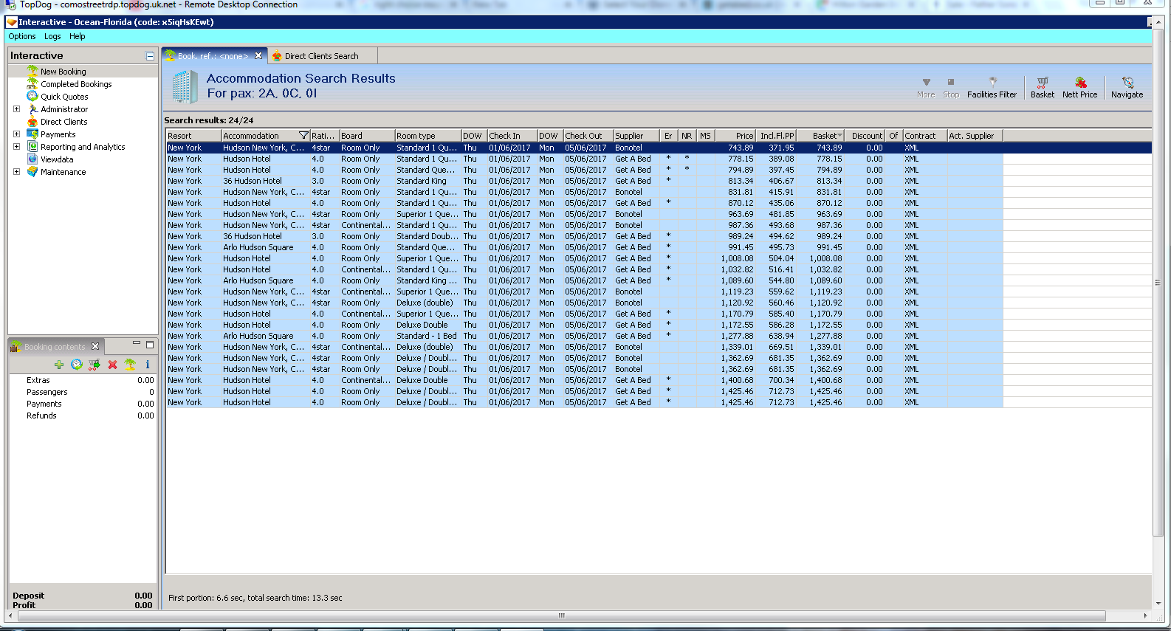Viewport: 1171px width, 631px height.
Task: Select the Administrator running-man icon
Action: pyautogui.click(x=32, y=108)
